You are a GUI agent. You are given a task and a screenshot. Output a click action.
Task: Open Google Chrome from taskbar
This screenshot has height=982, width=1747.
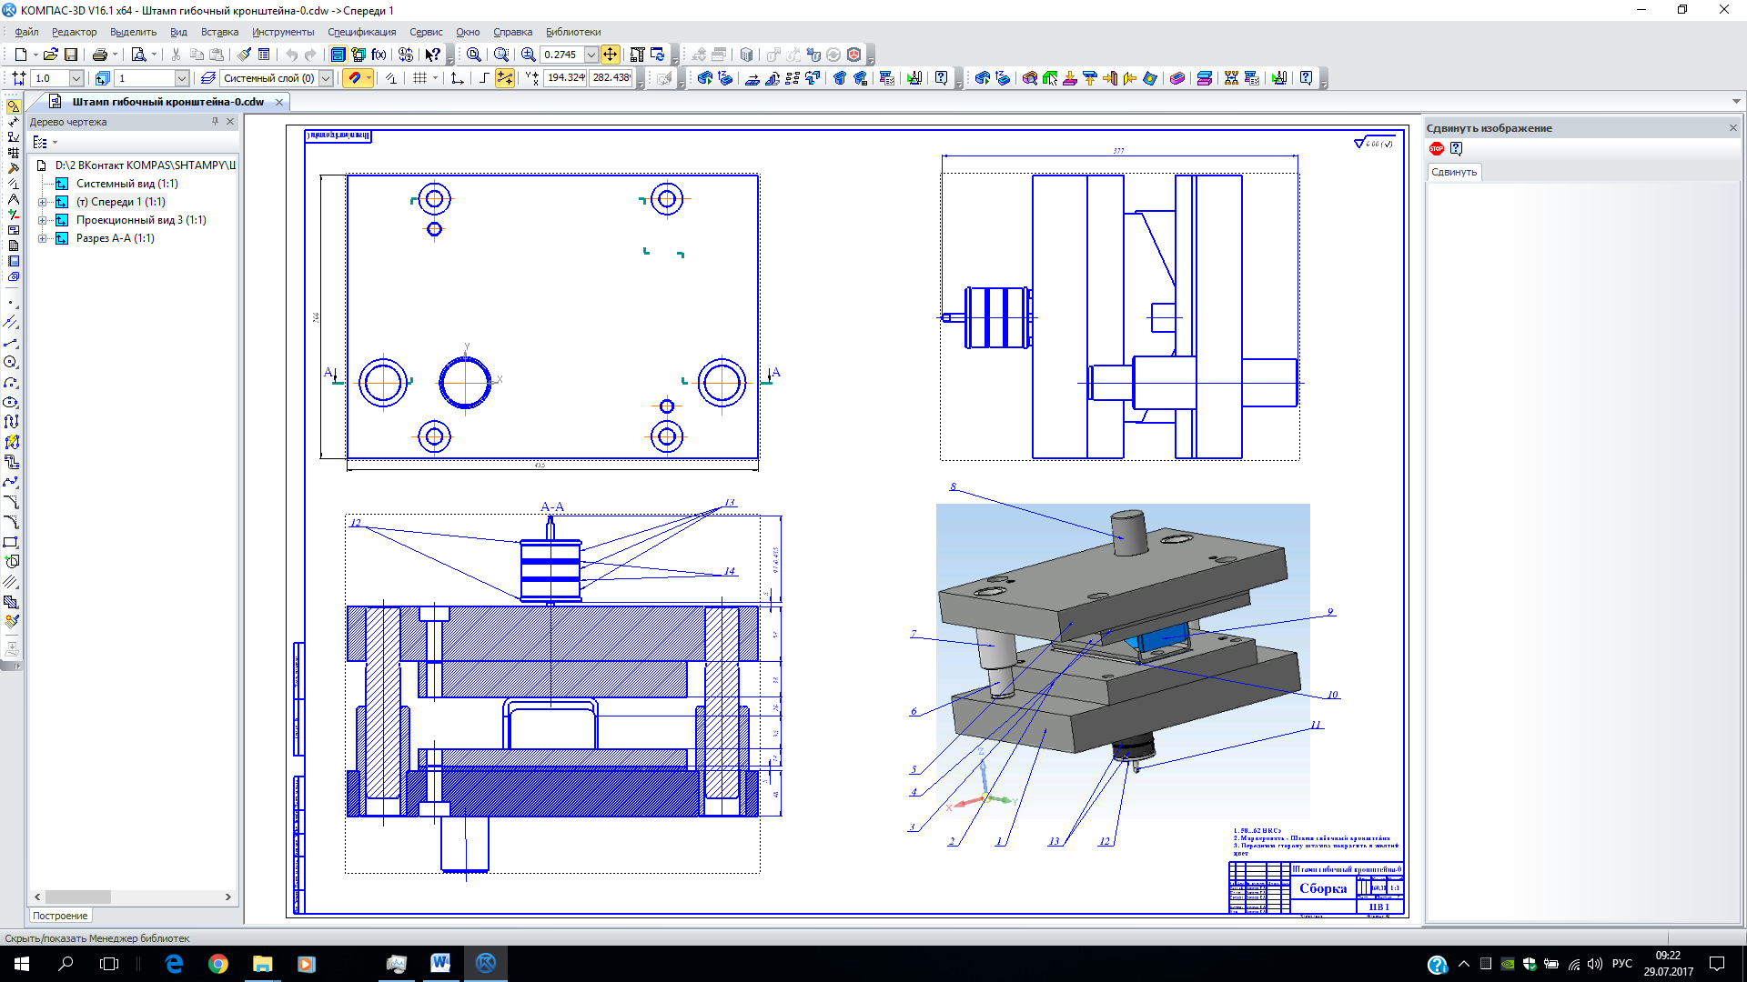(218, 964)
